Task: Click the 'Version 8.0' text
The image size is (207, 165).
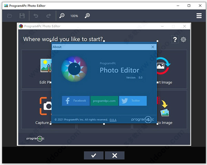Action: (x=134, y=78)
